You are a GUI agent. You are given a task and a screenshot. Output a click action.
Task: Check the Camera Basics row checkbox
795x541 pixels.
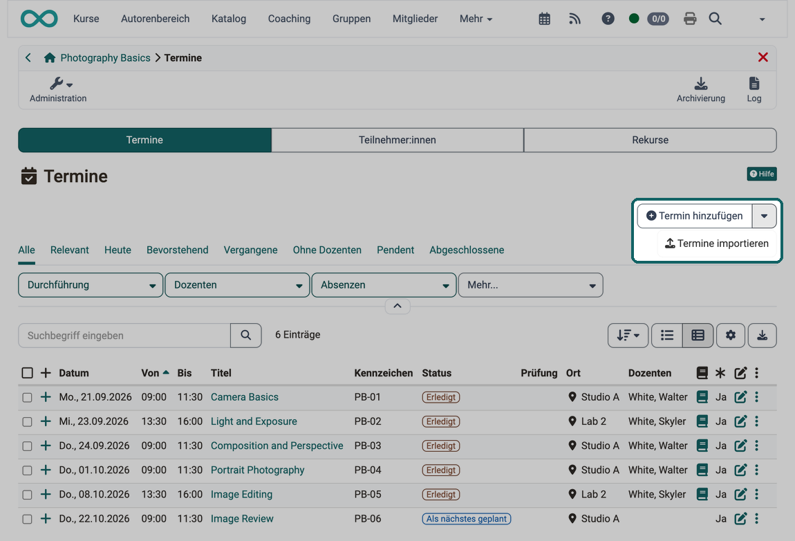[x=28, y=397]
